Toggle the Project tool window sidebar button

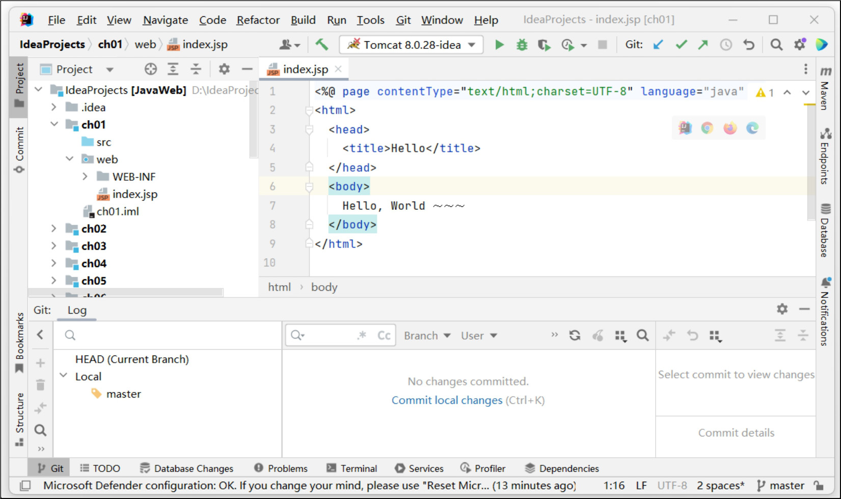[19, 85]
